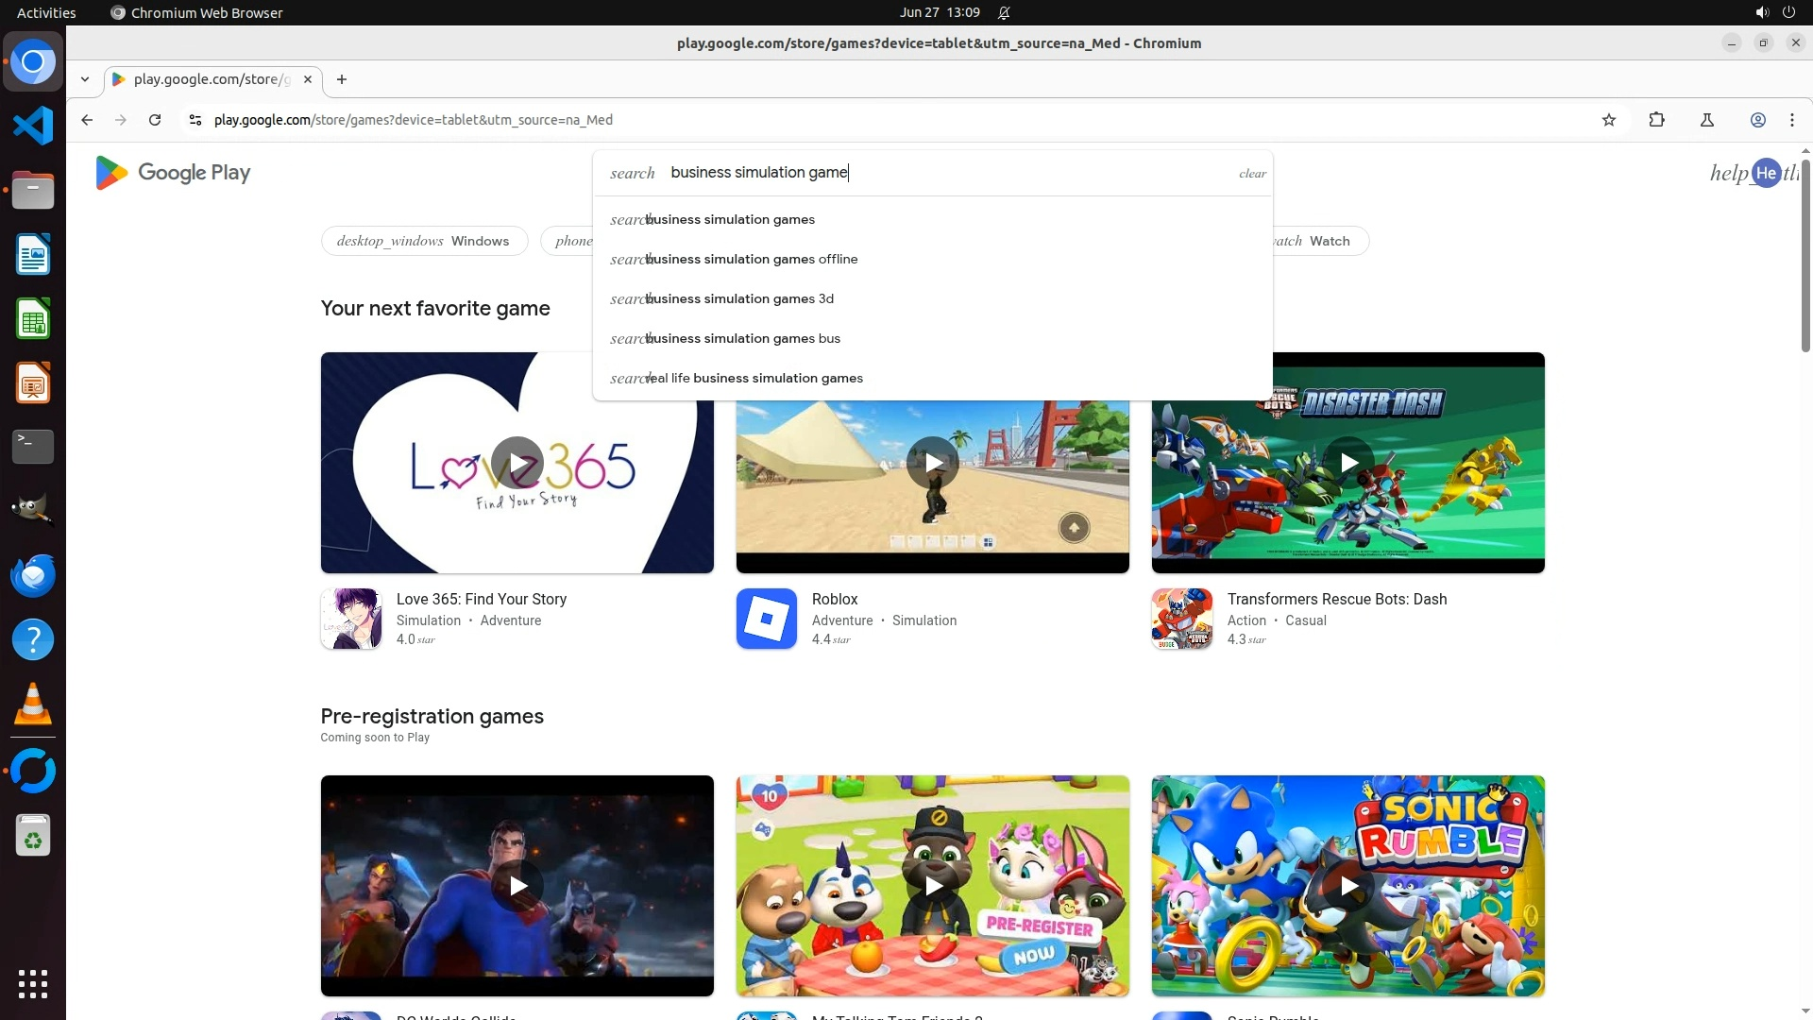Viewport: 1813px width, 1020px height.
Task: Open the Chromium three-dot menu
Action: [x=1791, y=120]
